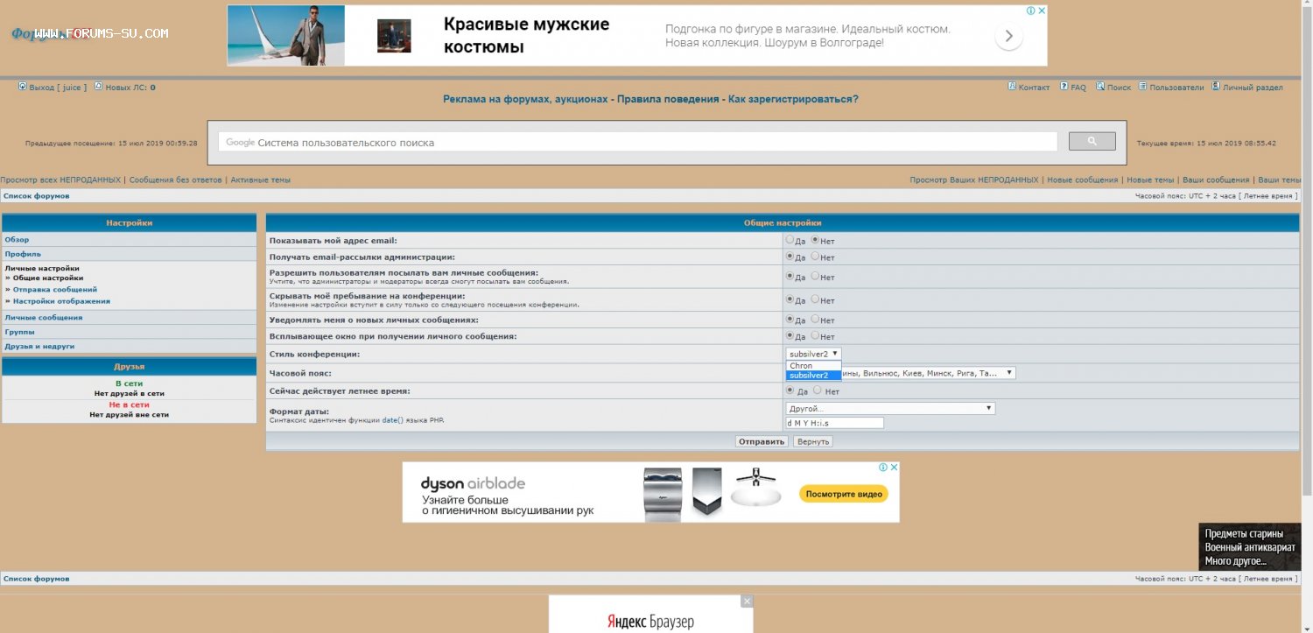This screenshot has height=633, width=1313.
Task: Open the Правила поведения link
Action: click(x=668, y=99)
